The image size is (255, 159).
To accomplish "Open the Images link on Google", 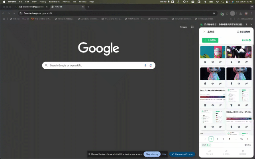I will (184, 27).
